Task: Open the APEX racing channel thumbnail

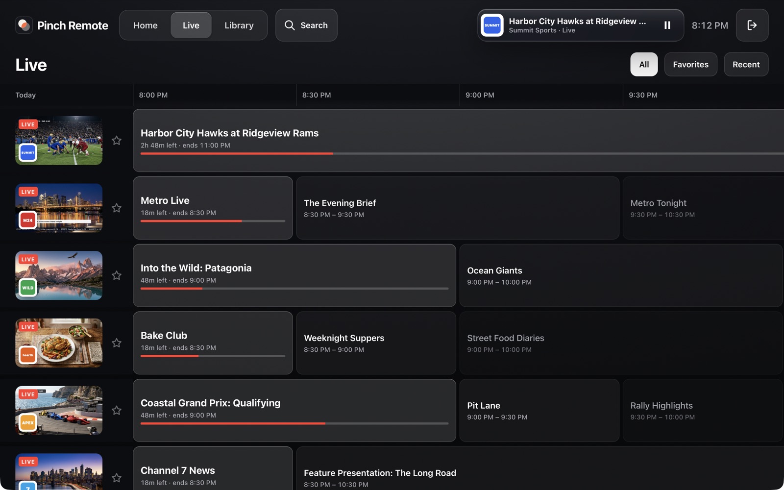Action: 59,411
